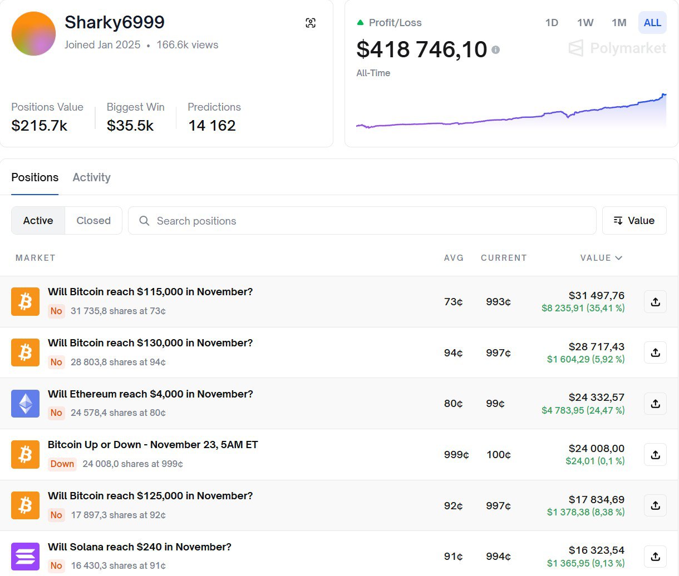The height and width of the screenshot is (576, 679).
Task: Click the VALUE column header chevron
Action: tap(618, 258)
